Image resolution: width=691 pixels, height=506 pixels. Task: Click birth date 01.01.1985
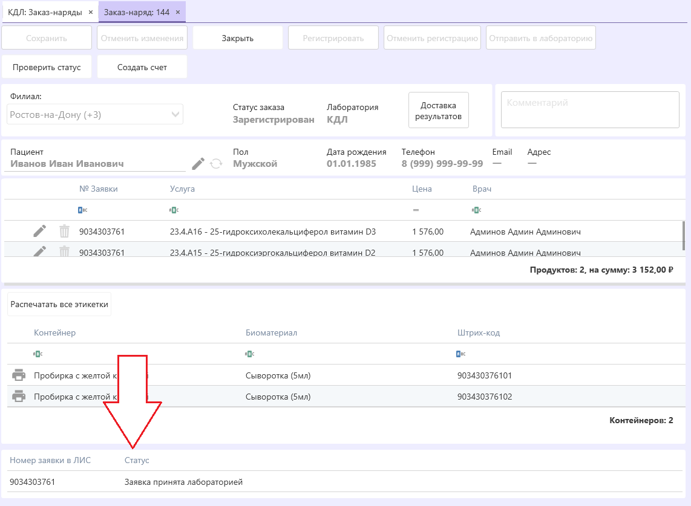click(x=351, y=164)
